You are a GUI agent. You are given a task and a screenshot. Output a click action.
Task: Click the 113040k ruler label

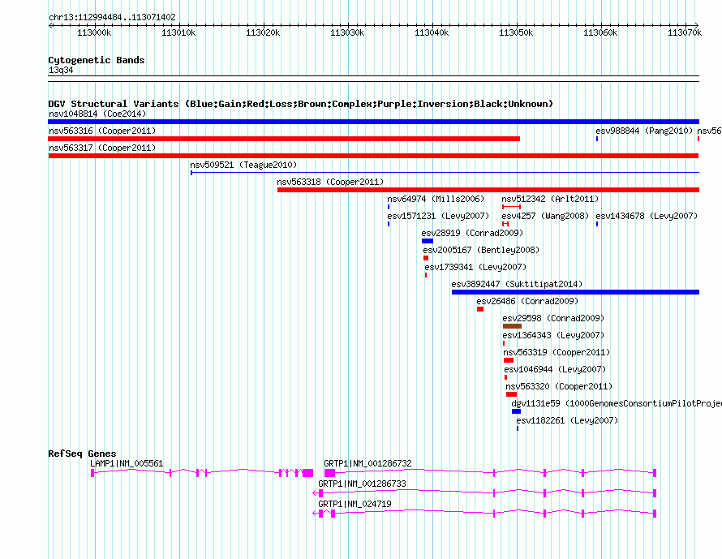click(432, 32)
